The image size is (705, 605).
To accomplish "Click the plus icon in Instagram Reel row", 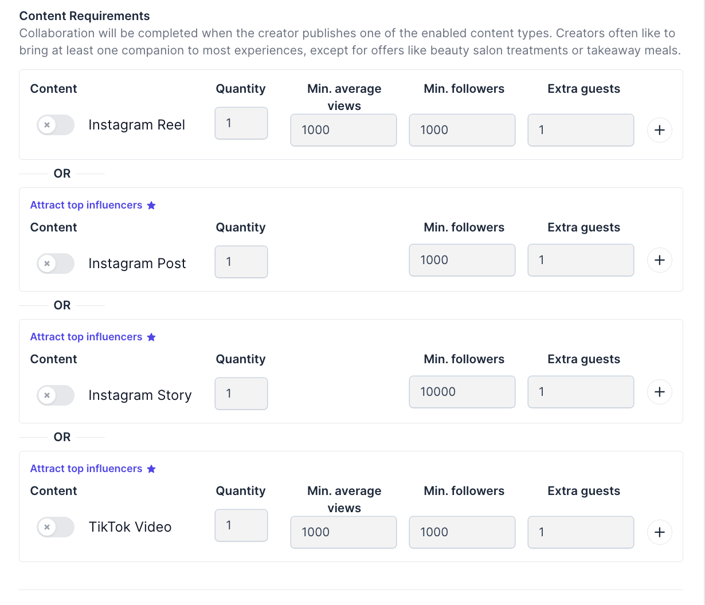I will tap(659, 130).
